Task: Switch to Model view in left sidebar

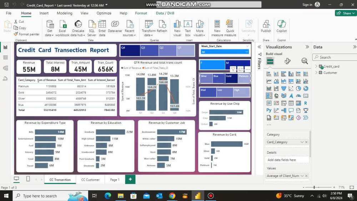Action: click(5, 68)
